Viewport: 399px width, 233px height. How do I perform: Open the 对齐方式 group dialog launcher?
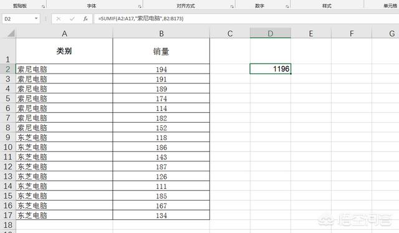[232, 7]
